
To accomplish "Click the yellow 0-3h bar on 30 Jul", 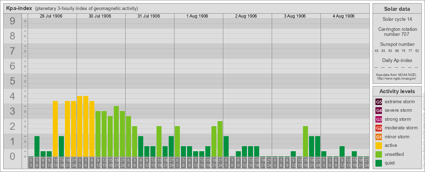I will pos(80,126).
